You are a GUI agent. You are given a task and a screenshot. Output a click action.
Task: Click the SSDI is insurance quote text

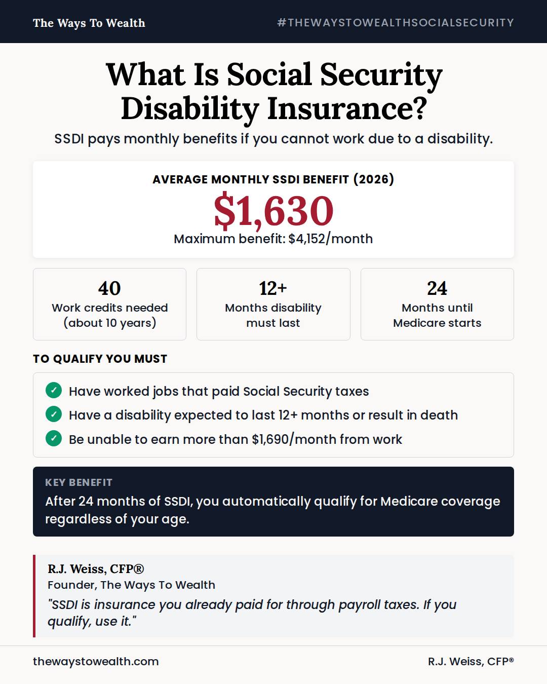[x=252, y=613]
